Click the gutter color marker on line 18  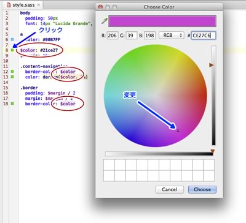click(12, 104)
